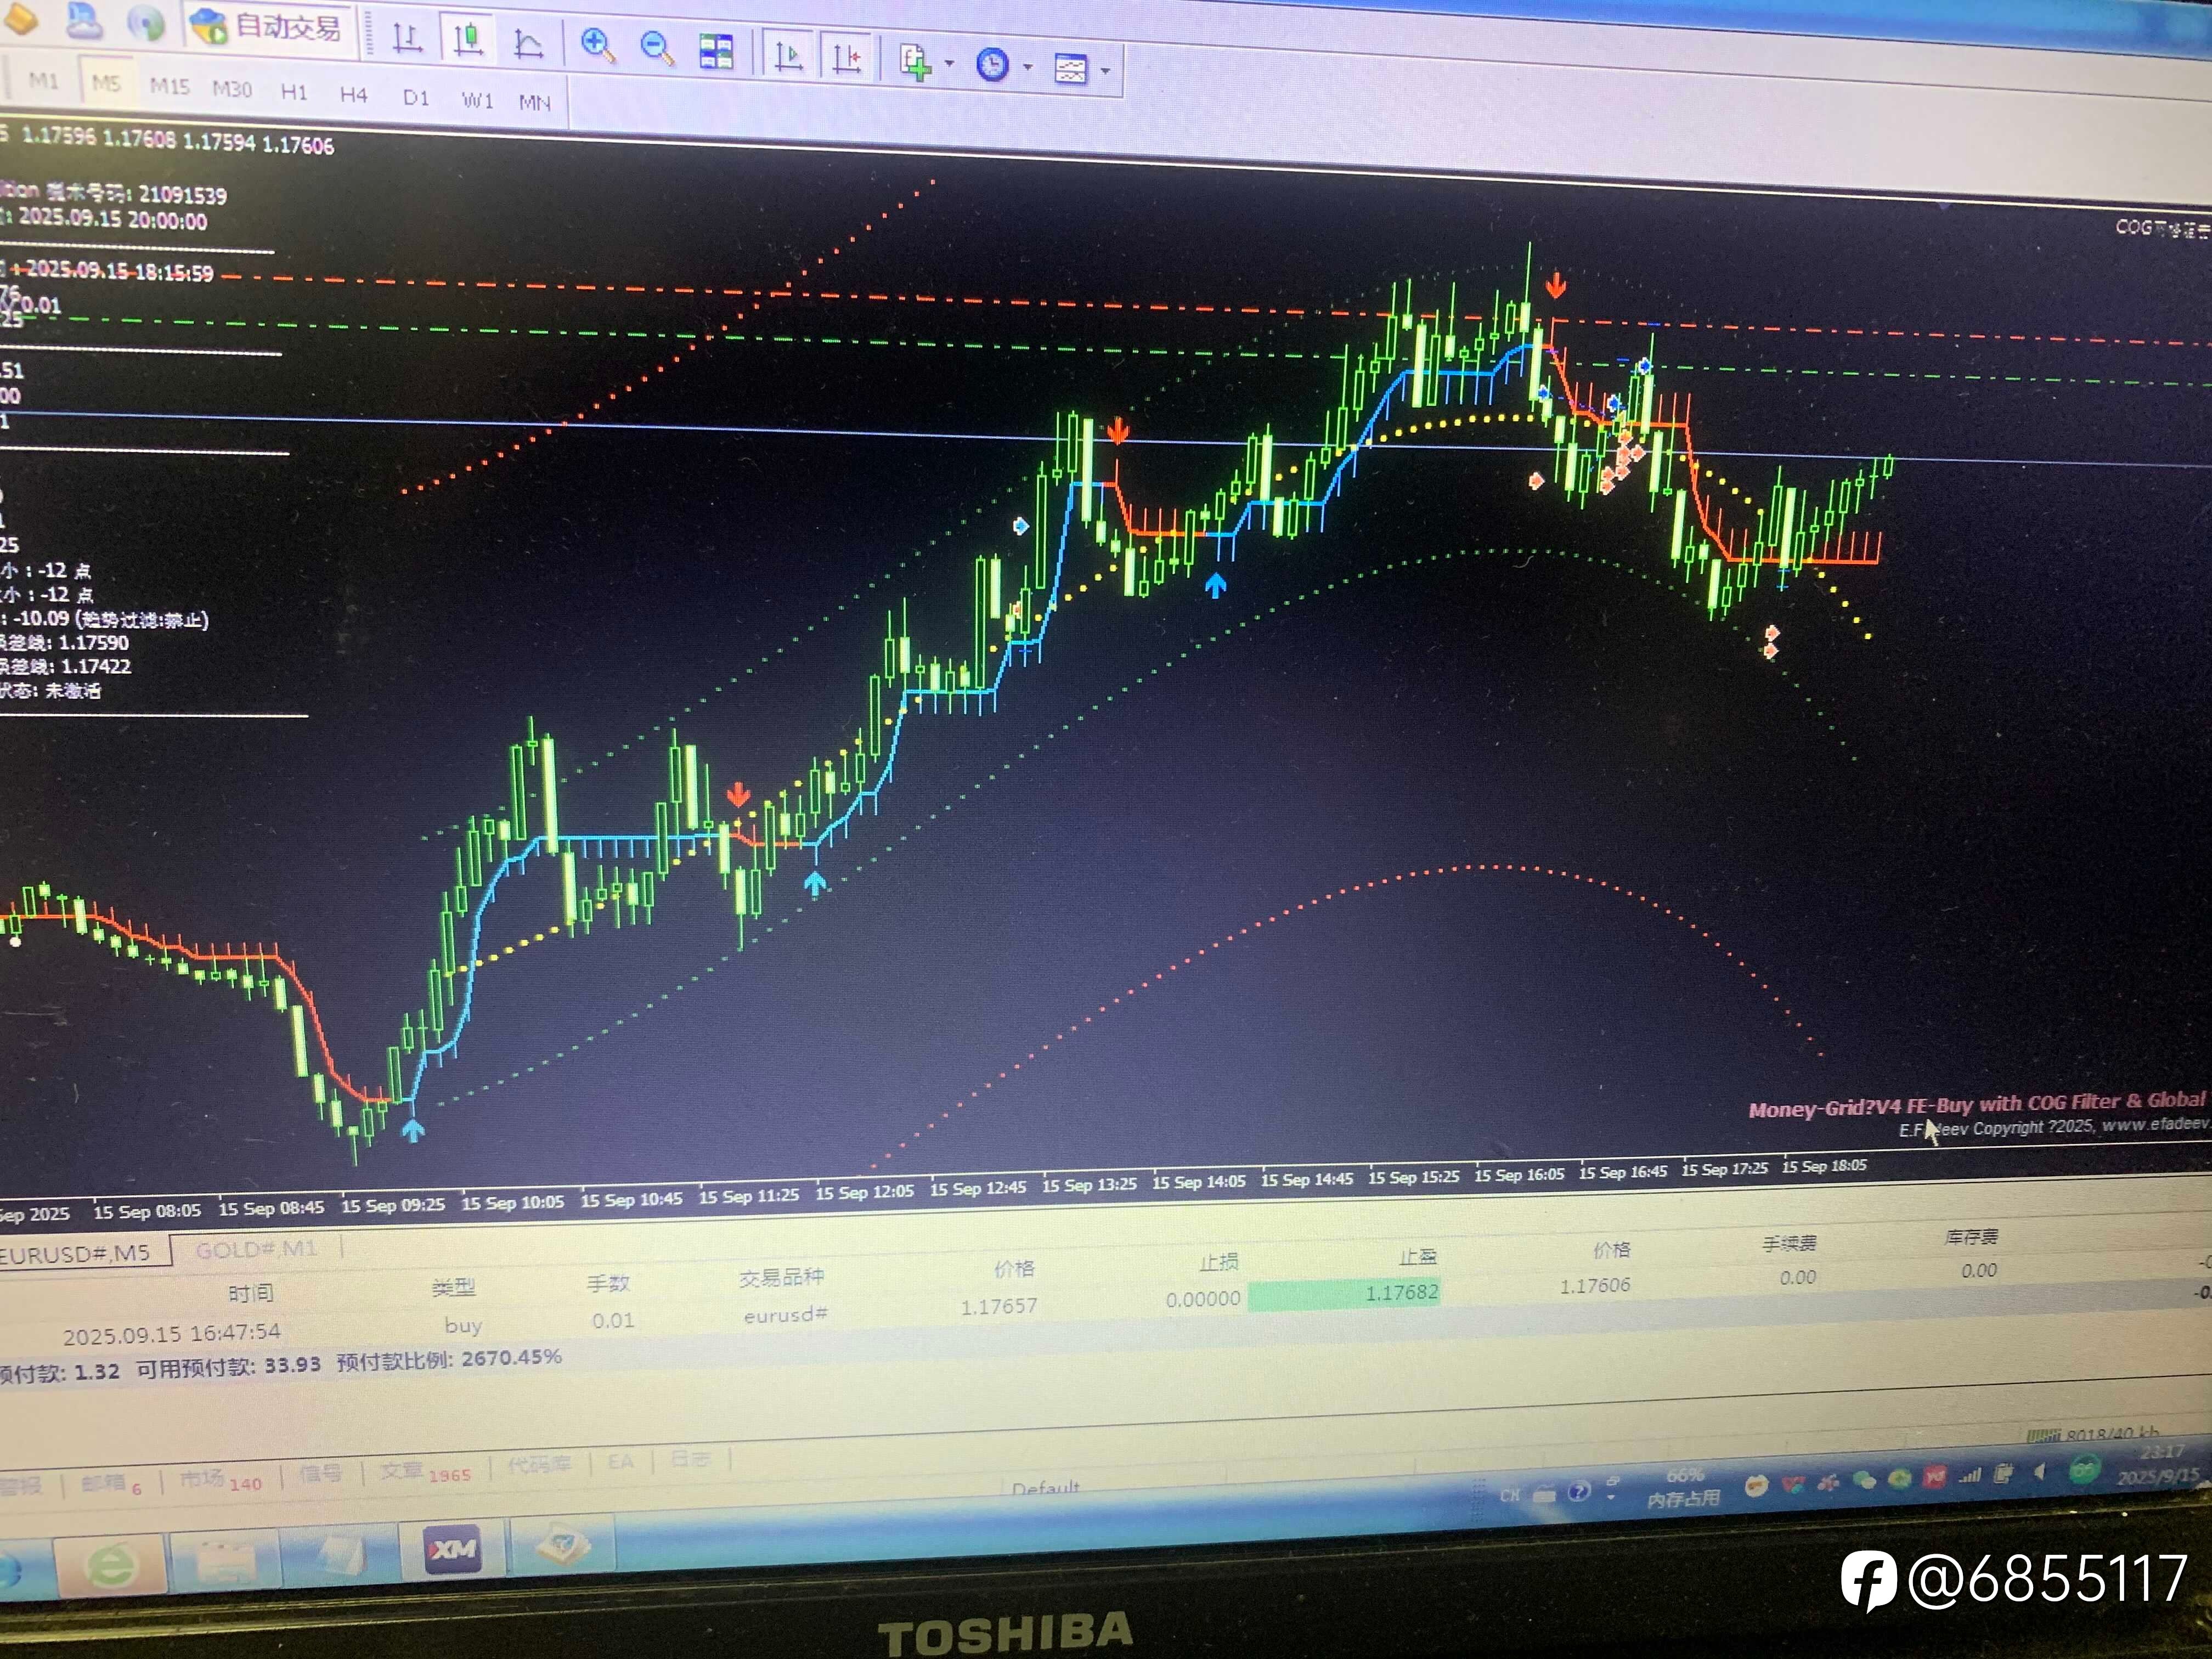The height and width of the screenshot is (1659, 2212).
Task: Click the periods clock icon
Action: click(x=992, y=65)
